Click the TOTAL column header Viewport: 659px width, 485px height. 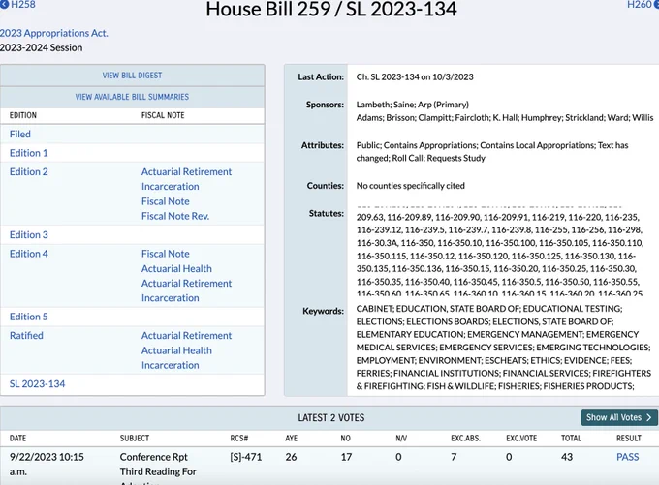click(571, 439)
